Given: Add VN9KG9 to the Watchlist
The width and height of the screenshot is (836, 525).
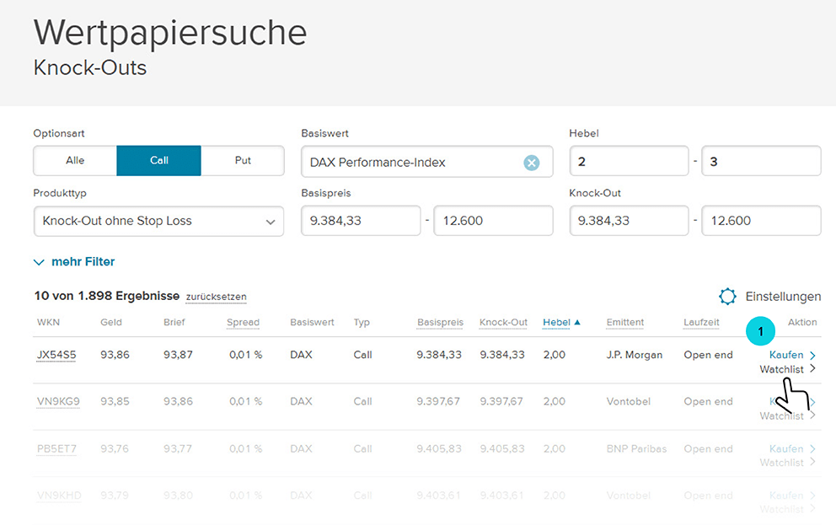Looking at the screenshot, I should (782, 415).
